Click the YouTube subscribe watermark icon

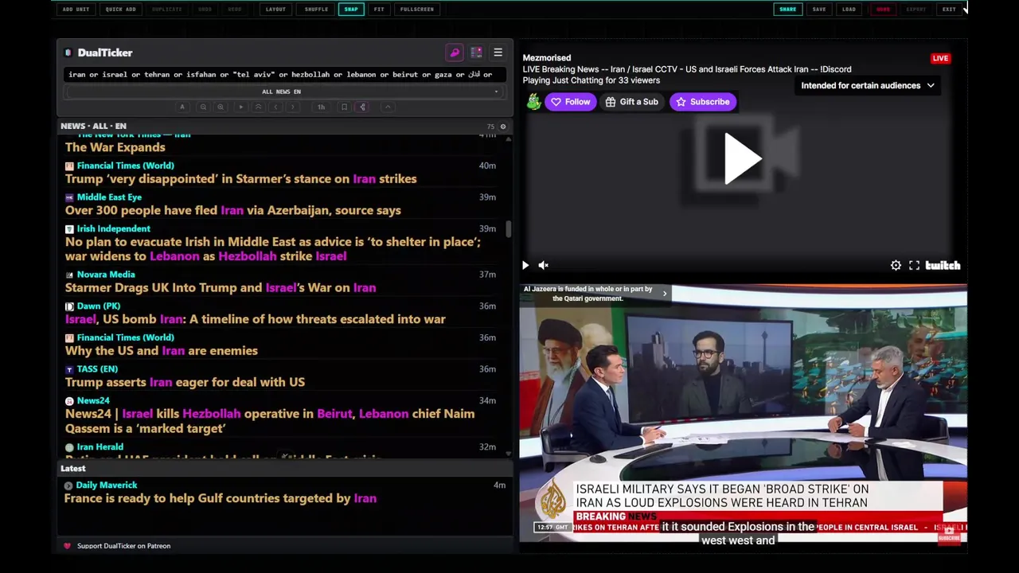pos(949,534)
